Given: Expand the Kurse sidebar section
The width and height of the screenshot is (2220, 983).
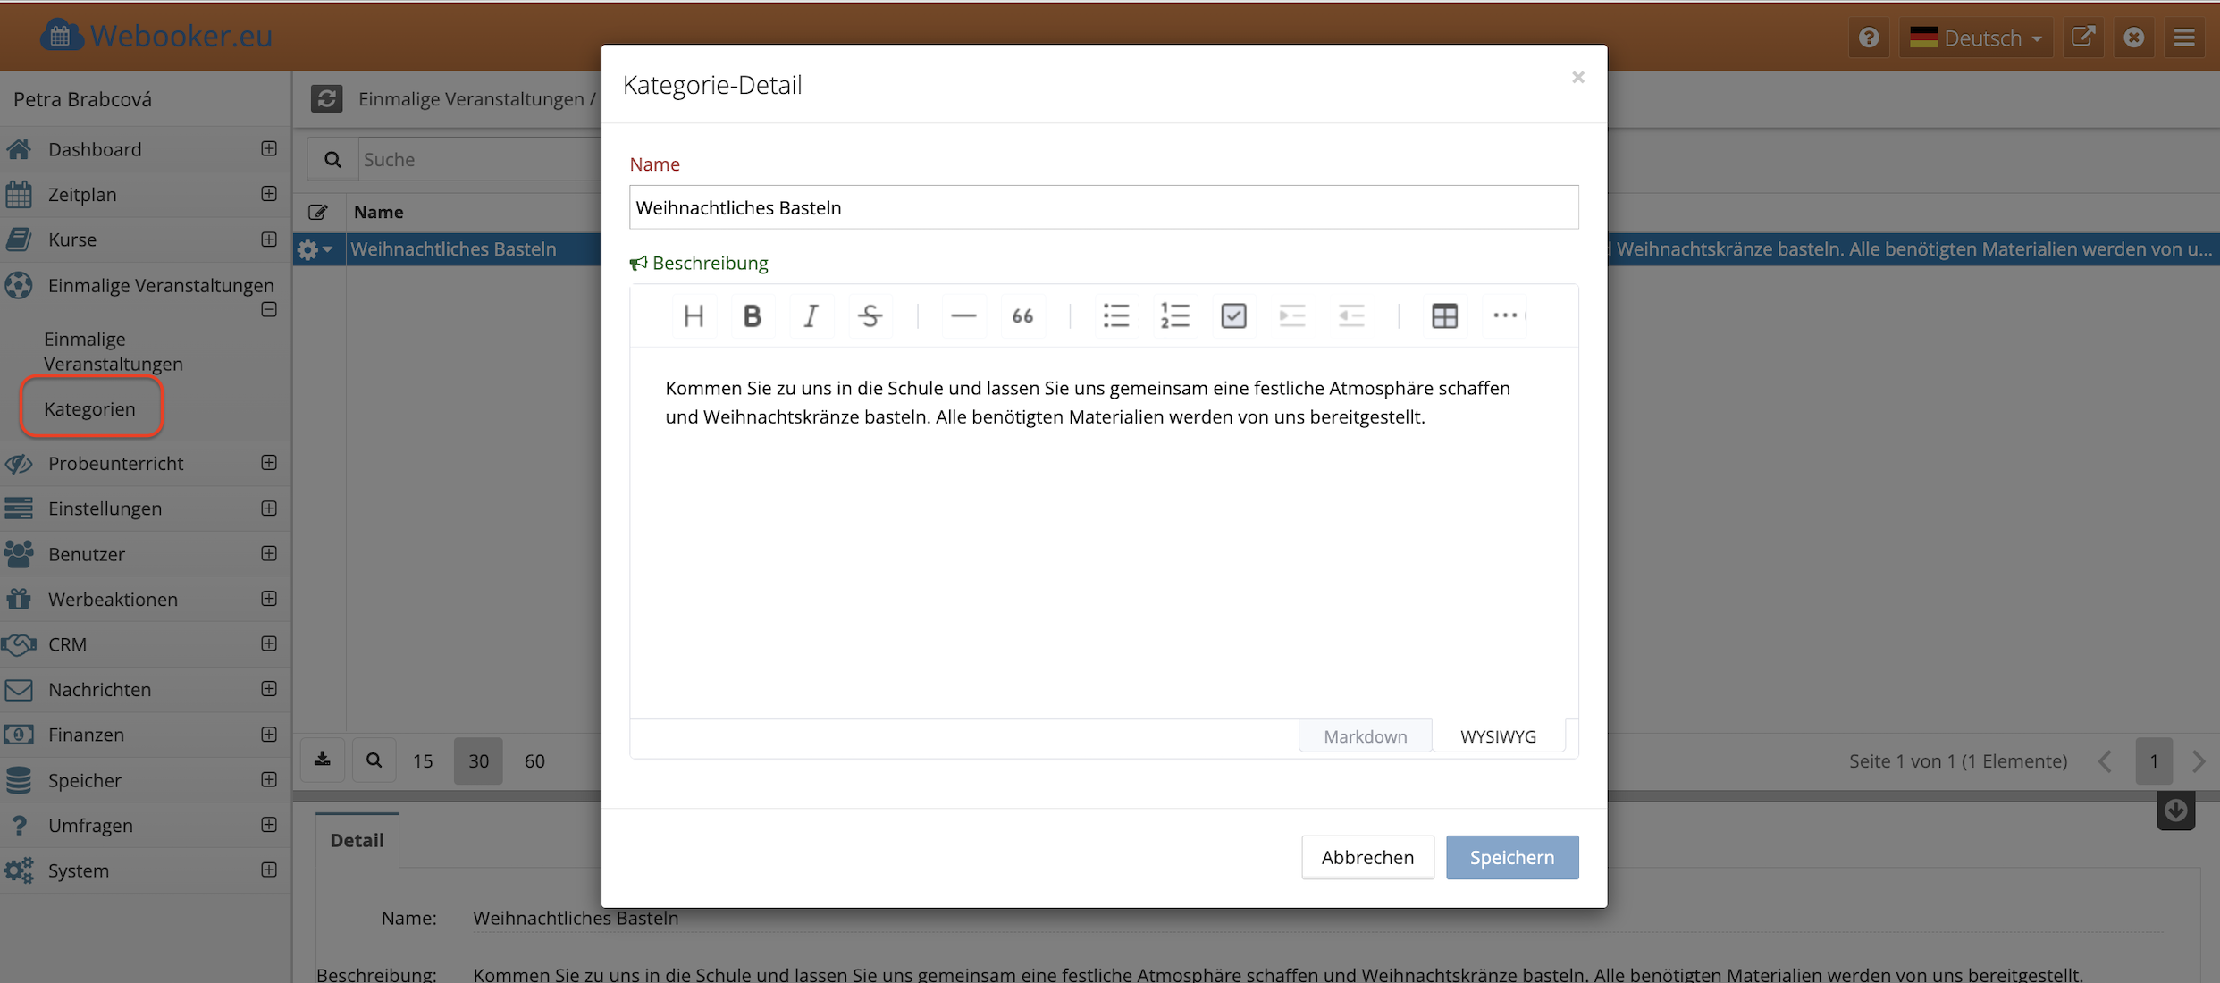Looking at the screenshot, I should pos(269,239).
